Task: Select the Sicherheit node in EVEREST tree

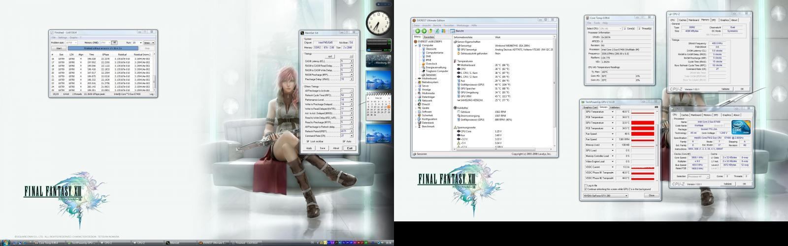Action: 426,115
